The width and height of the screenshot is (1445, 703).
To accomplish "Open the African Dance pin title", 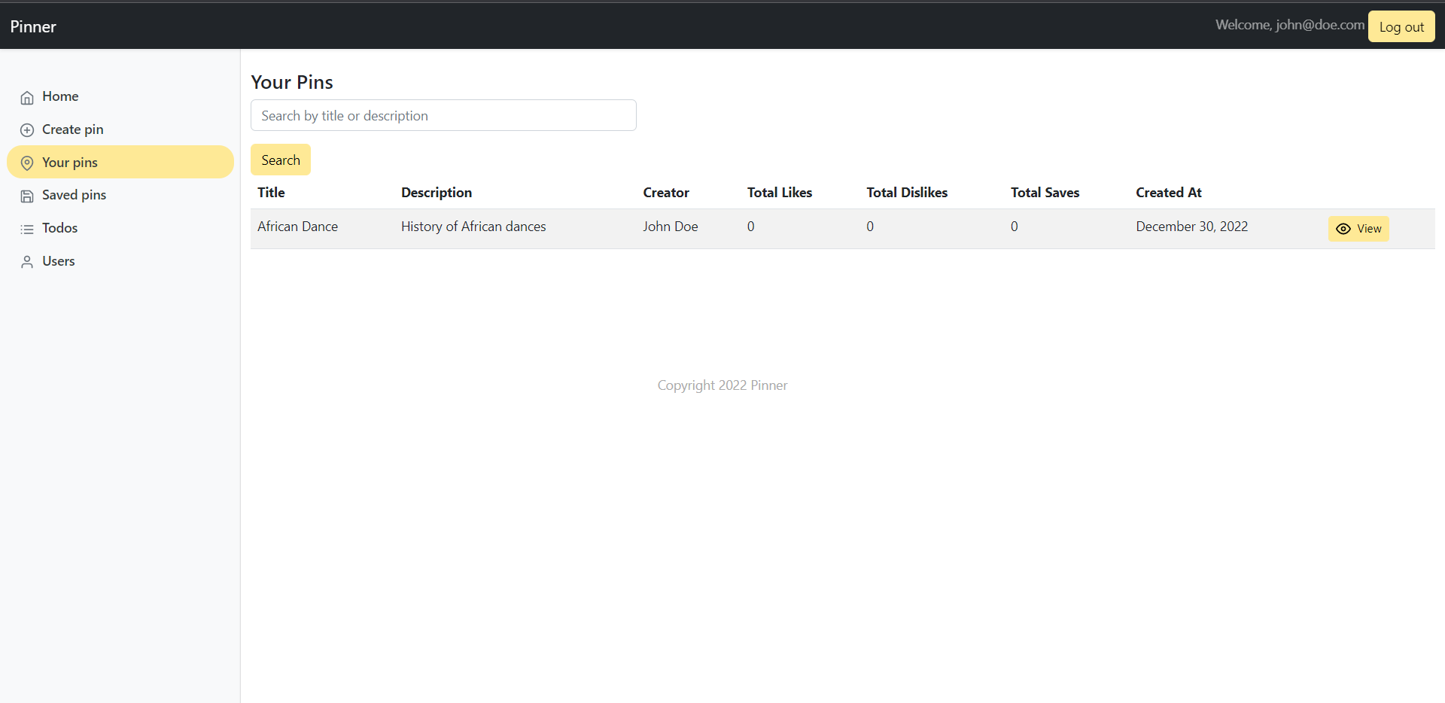I will [297, 226].
